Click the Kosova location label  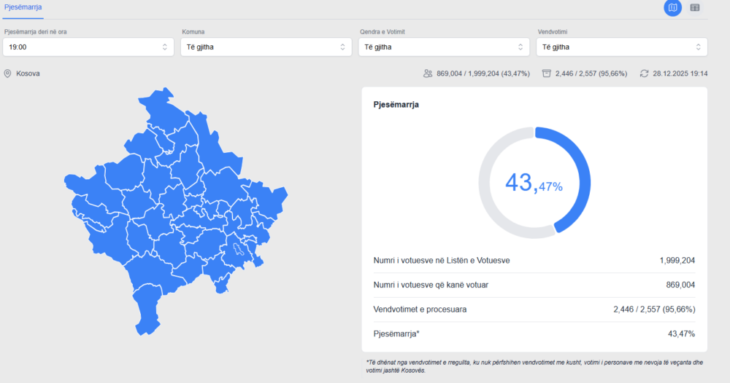pos(28,74)
